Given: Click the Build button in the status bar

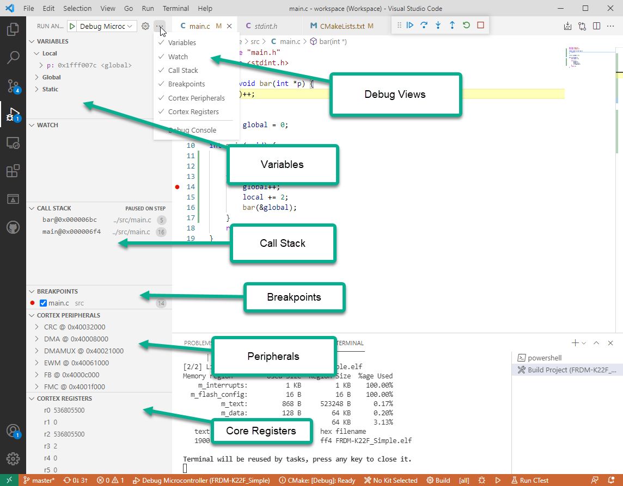Looking at the screenshot, I should [x=438, y=480].
